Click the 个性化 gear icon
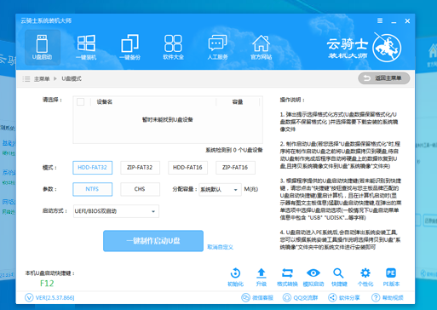437x310 pixels. (365, 273)
